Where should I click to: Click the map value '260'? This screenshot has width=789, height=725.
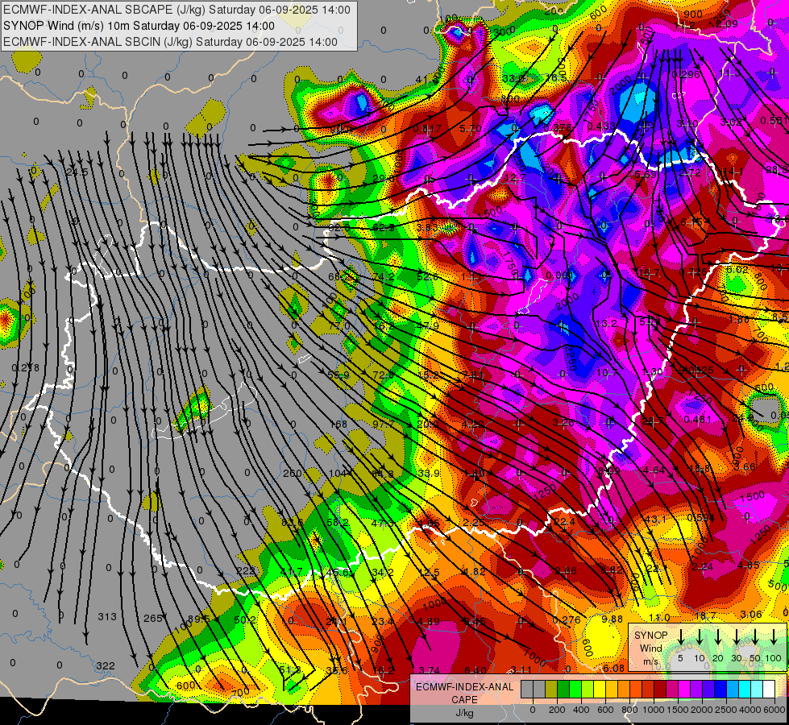(292, 474)
